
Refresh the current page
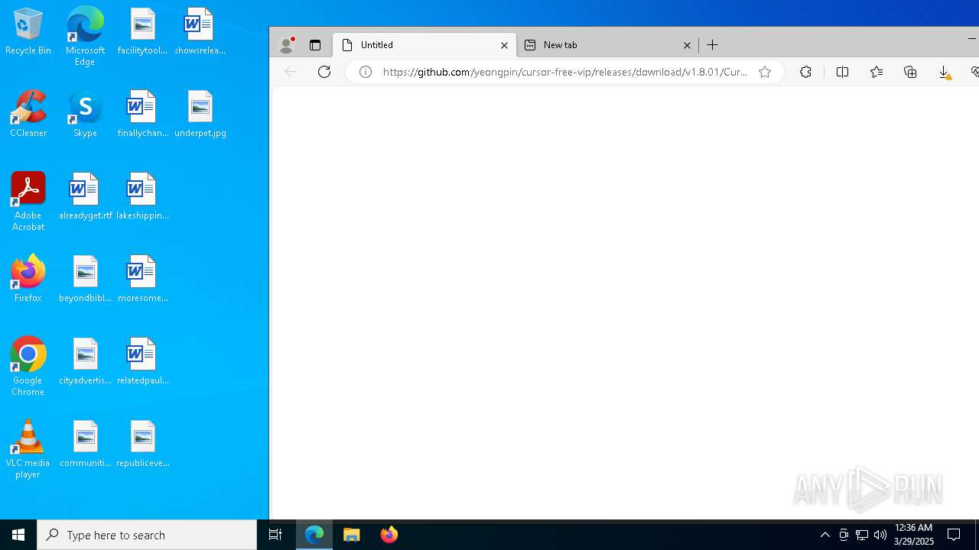click(x=324, y=72)
